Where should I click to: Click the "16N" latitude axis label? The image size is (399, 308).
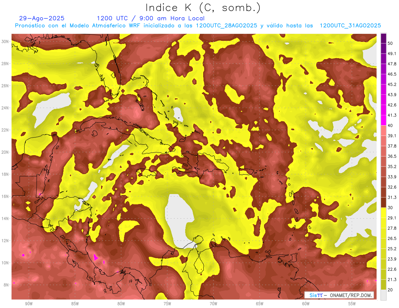tap(5, 196)
